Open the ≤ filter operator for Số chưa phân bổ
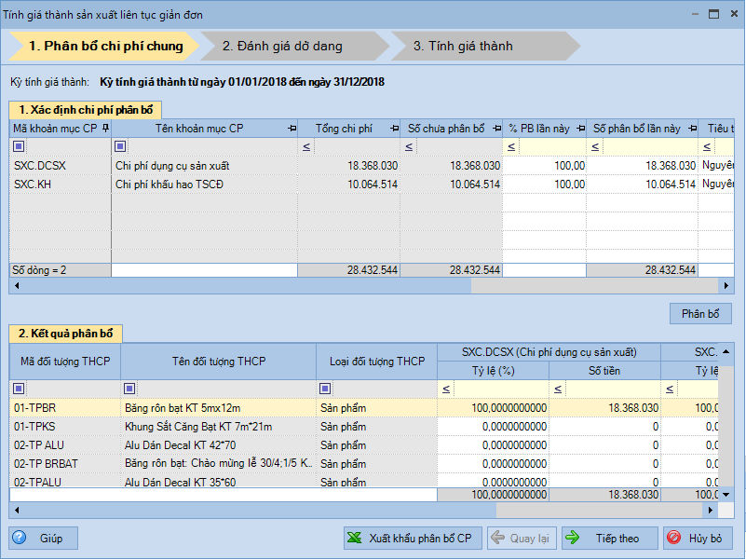Image resolution: width=746 pixels, height=560 pixels. tap(409, 146)
